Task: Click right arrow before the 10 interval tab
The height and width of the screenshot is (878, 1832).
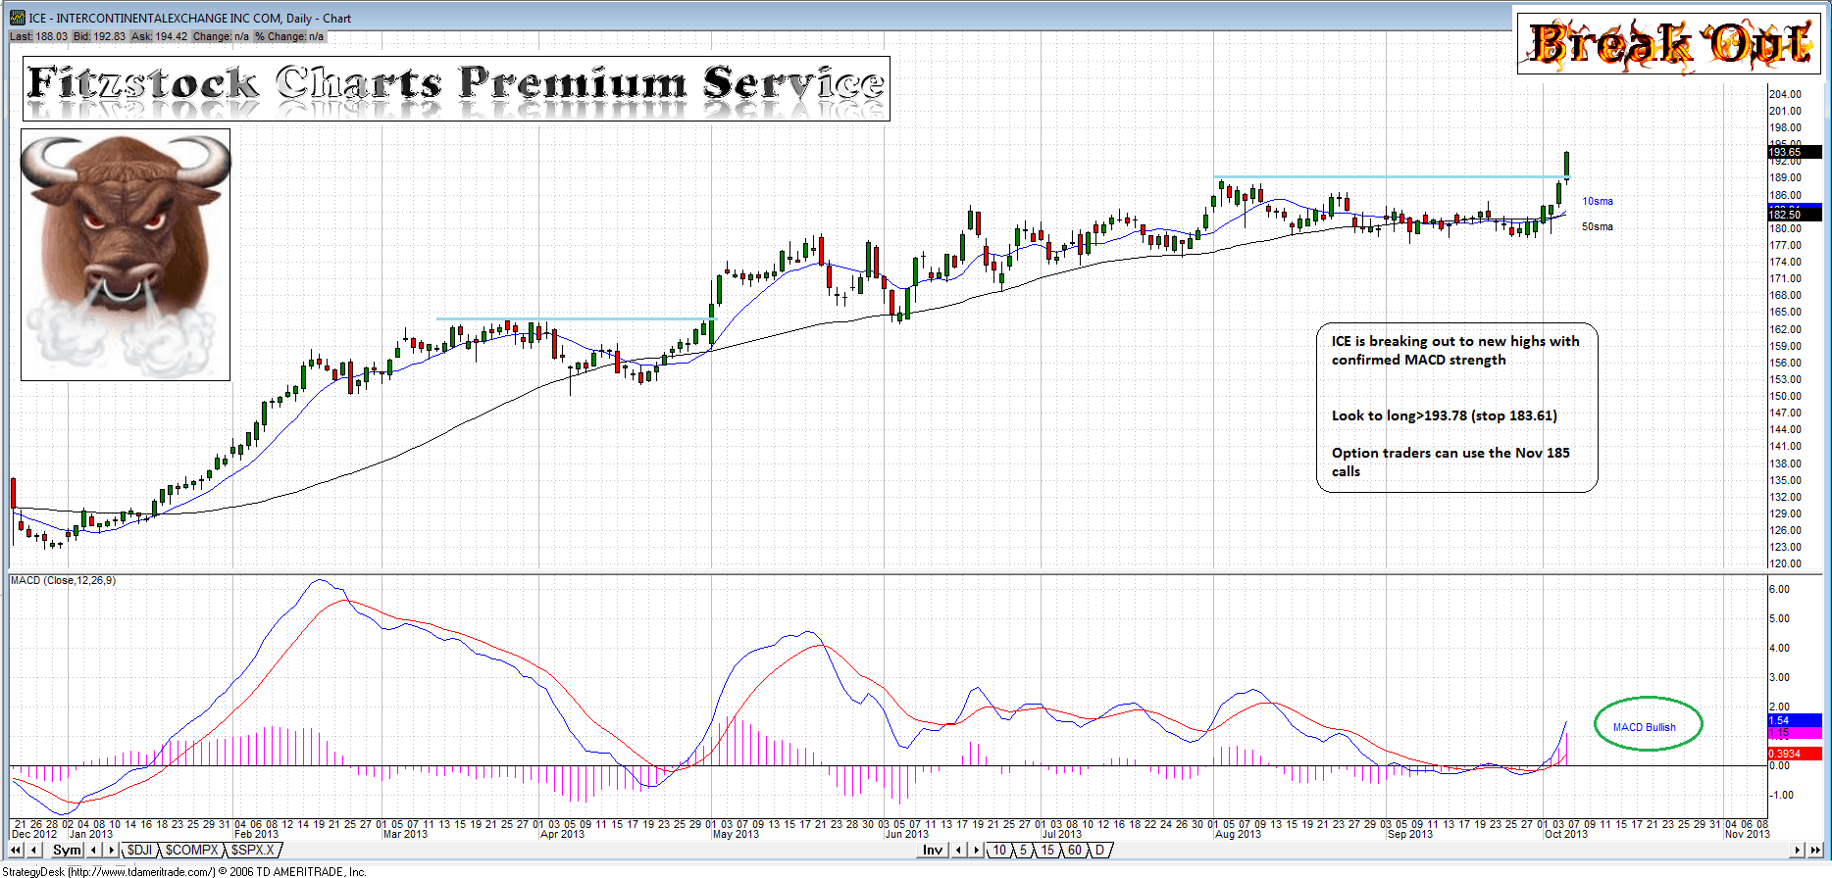Action: coord(976,851)
